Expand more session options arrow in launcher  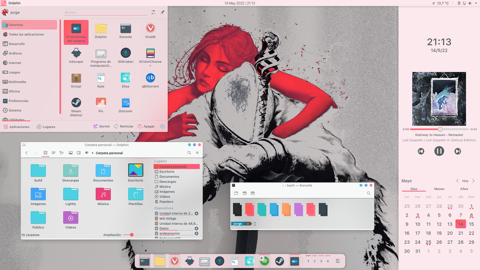tap(162, 126)
